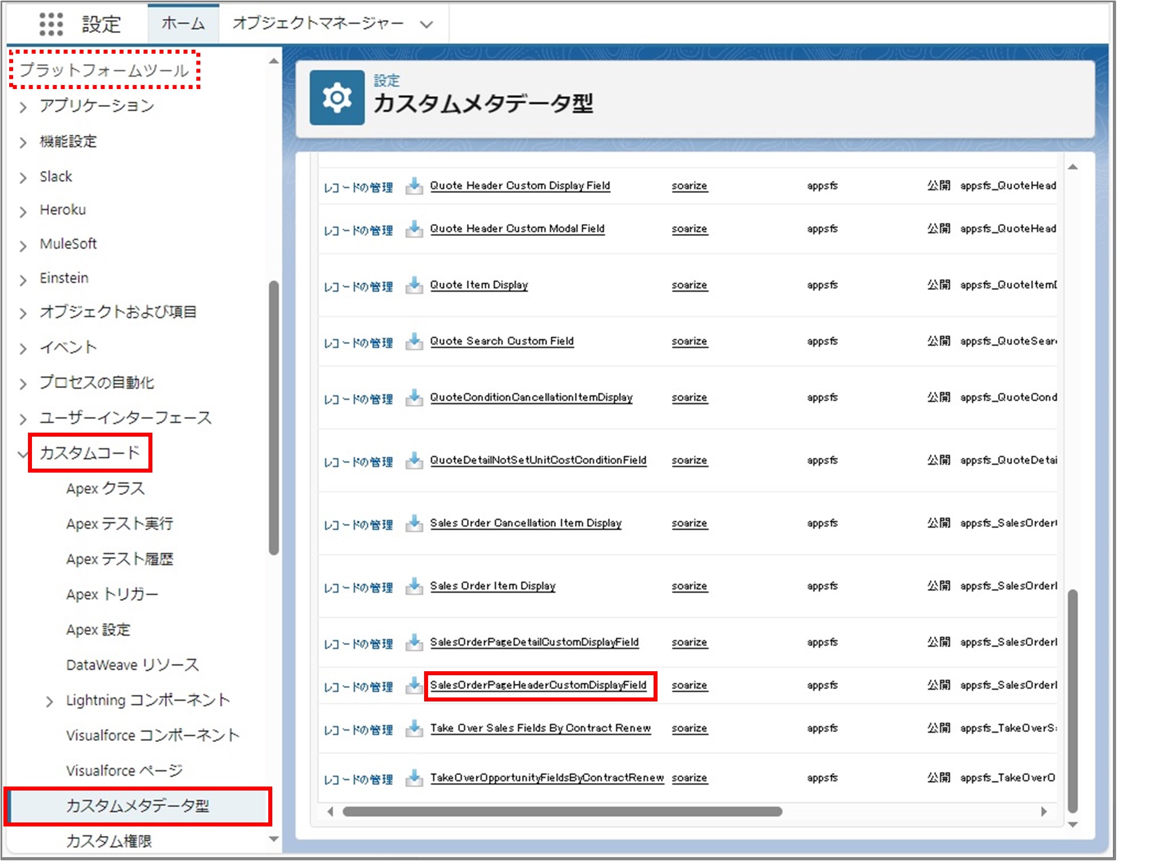Open カスタム権限 in sidebar
The height and width of the screenshot is (863, 1157).
click(109, 841)
